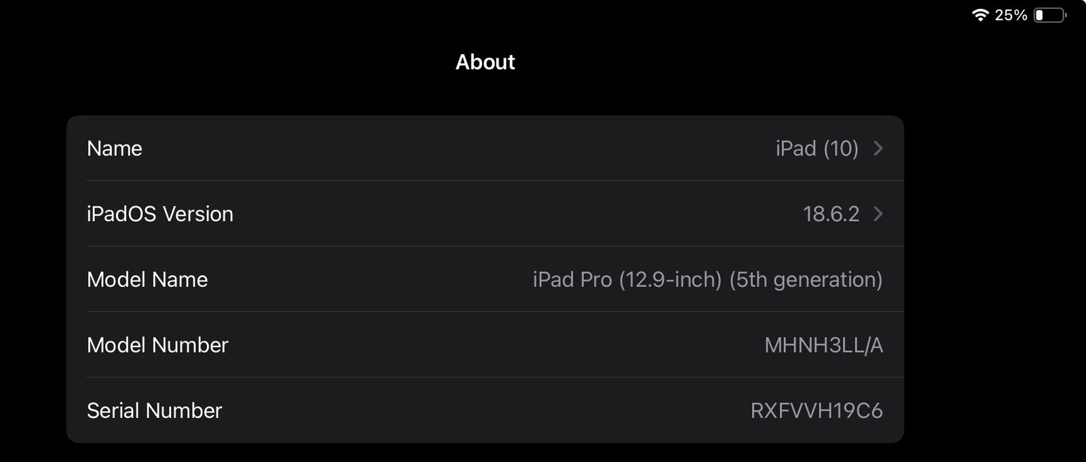Select the Model Name label

click(147, 280)
